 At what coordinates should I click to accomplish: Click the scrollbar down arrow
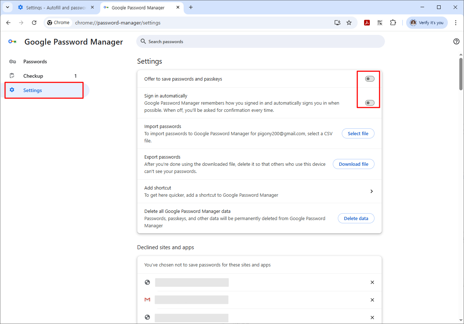[x=461, y=320]
